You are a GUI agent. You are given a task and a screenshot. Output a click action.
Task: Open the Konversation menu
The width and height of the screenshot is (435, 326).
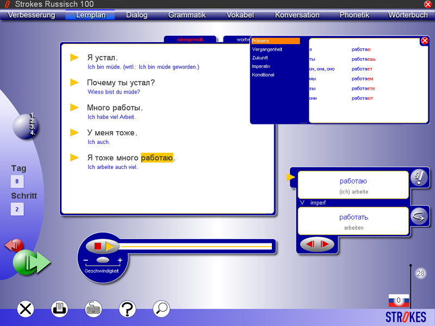click(x=297, y=15)
